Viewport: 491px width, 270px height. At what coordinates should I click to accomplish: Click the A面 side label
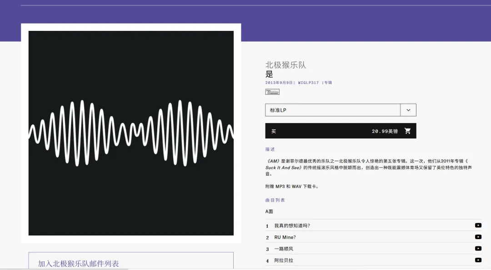[x=269, y=211]
